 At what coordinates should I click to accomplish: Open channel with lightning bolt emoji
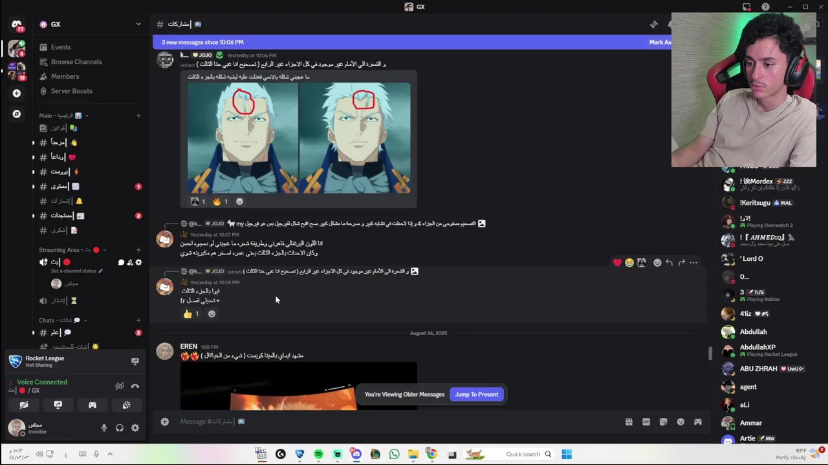(x=90, y=172)
